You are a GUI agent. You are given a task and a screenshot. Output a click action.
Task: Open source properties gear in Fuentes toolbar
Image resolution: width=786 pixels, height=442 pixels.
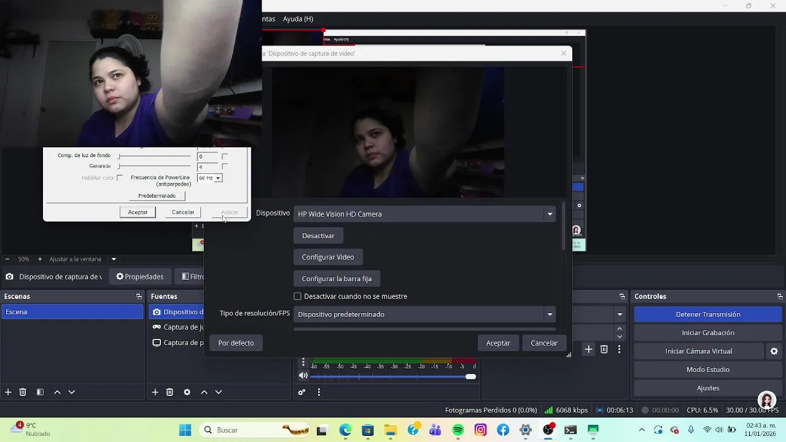[187, 392]
